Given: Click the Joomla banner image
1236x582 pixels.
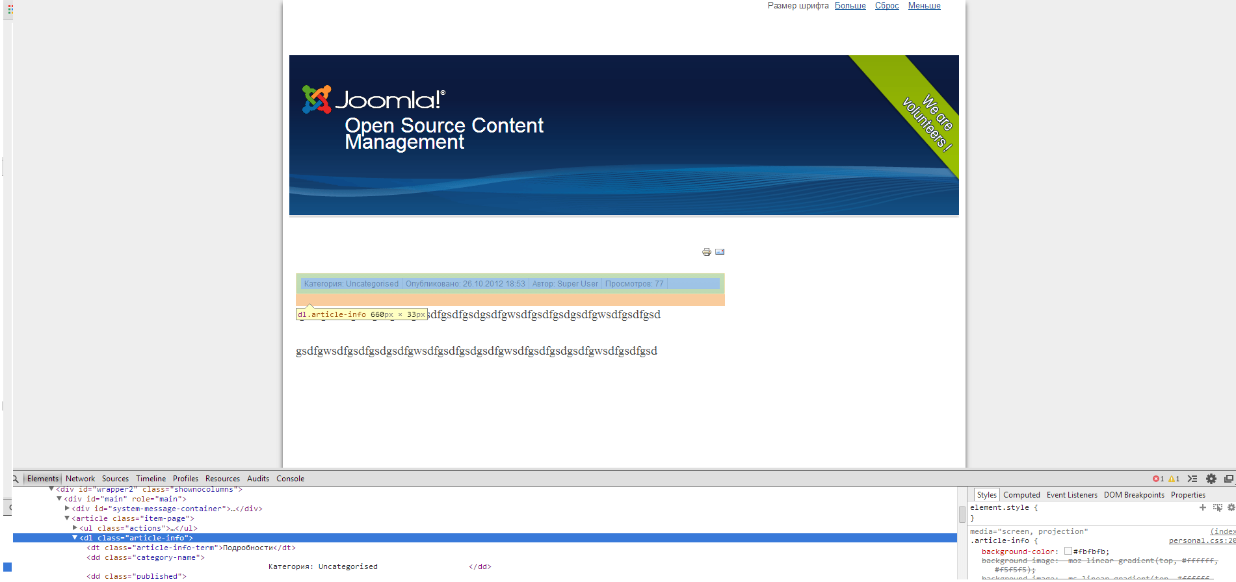Looking at the screenshot, I should tap(624, 135).
